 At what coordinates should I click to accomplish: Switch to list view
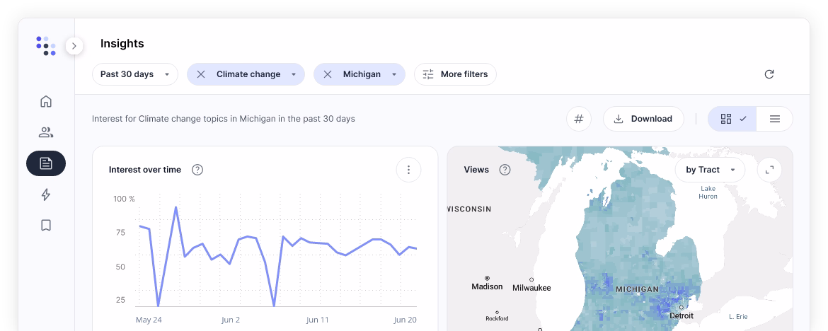[775, 119]
